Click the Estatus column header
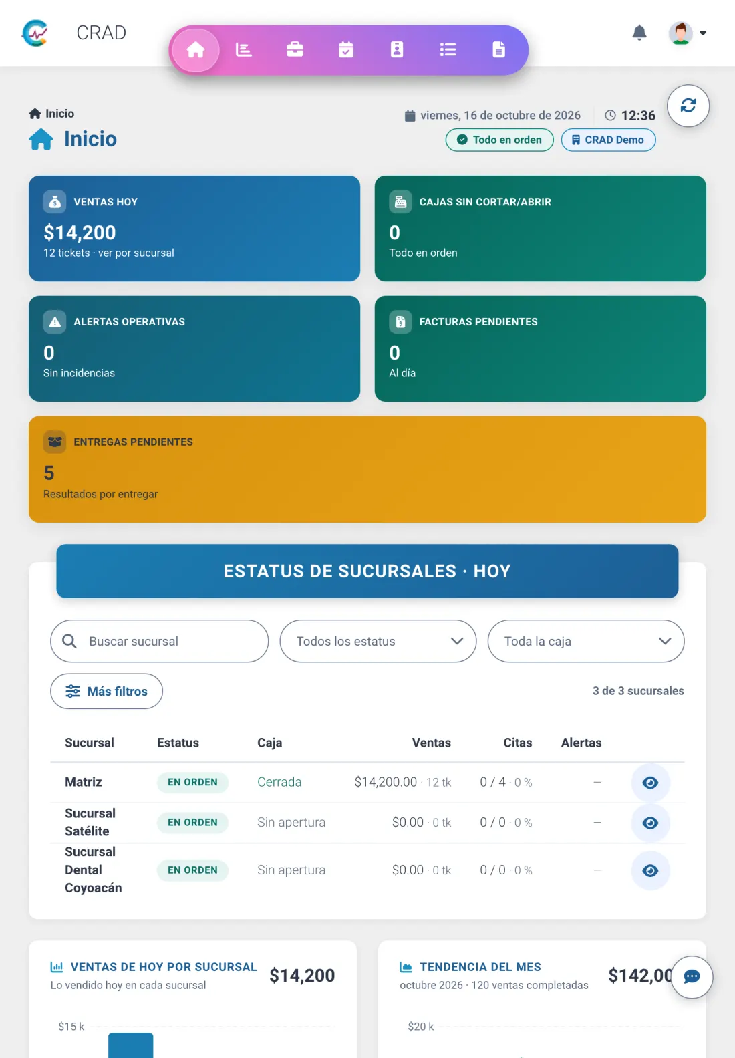 (x=178, y=743)
